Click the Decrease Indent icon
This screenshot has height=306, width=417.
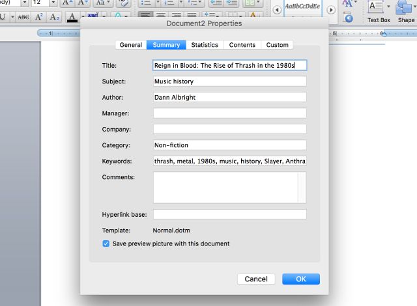(x=216, y=3)
